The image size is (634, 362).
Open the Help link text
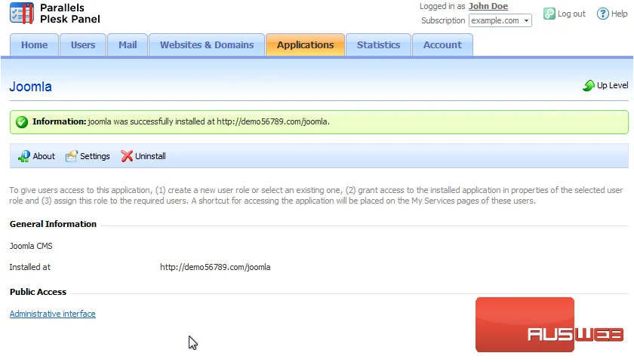click(619, 14)
